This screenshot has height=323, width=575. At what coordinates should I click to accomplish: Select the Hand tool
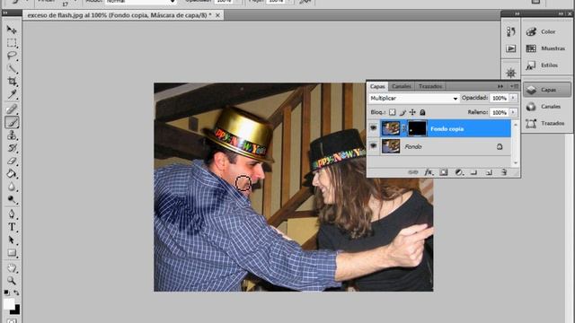click(x=12, y=267)
